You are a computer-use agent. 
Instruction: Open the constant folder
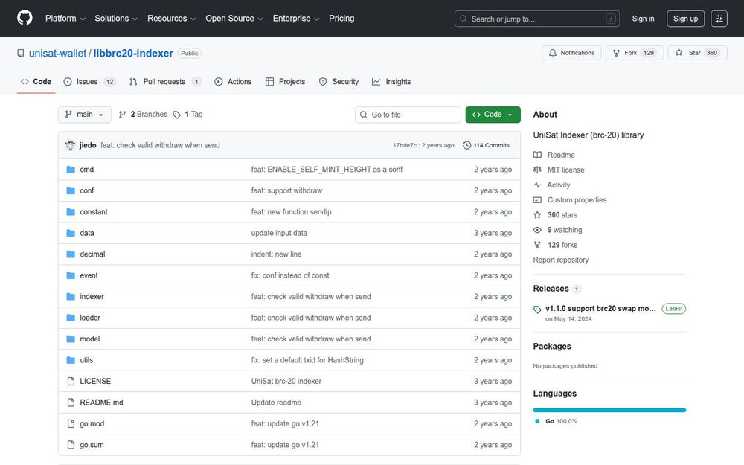pyautogui.click(x=94, y=211)
